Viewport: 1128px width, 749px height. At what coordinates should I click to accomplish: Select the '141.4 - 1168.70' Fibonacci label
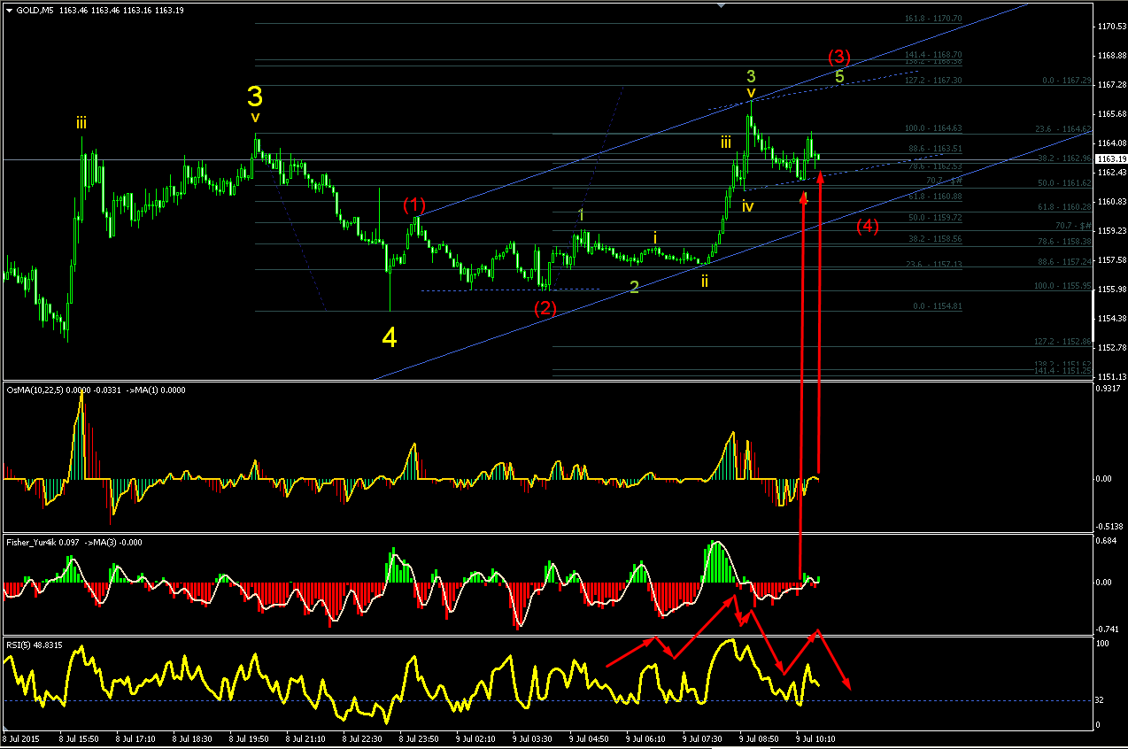[x=932, y=54]
